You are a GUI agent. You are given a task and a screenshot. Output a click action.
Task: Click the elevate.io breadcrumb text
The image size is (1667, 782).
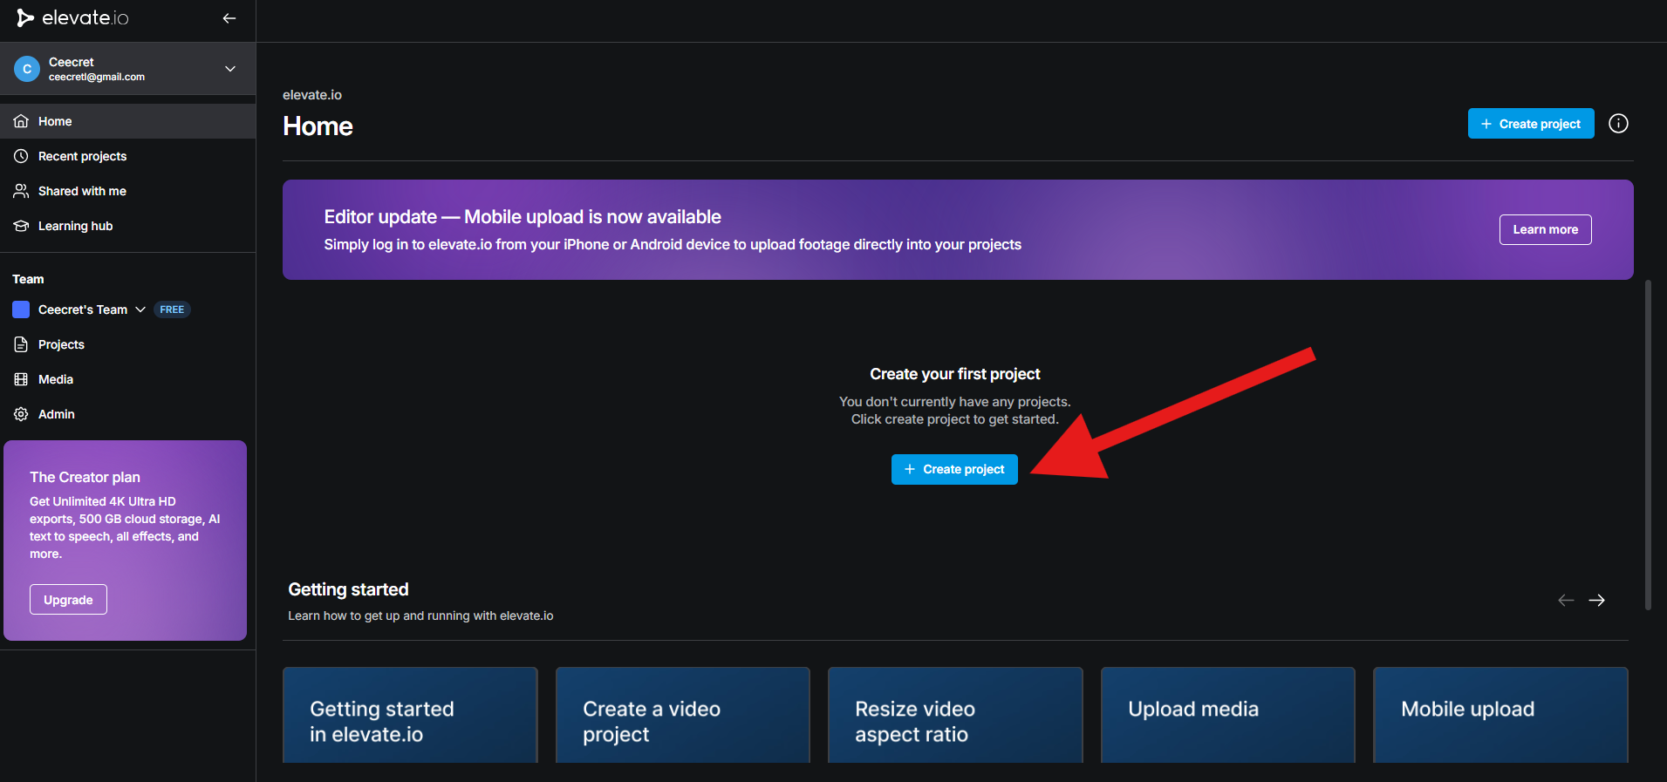pos(312,95)
